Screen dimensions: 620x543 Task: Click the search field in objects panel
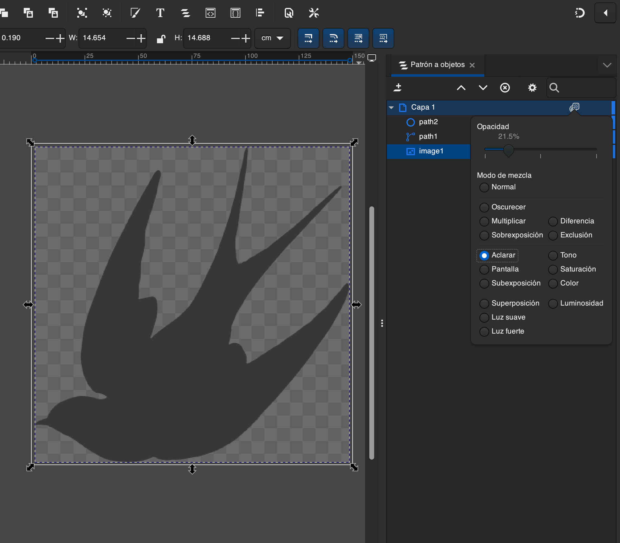click(581, 88)
